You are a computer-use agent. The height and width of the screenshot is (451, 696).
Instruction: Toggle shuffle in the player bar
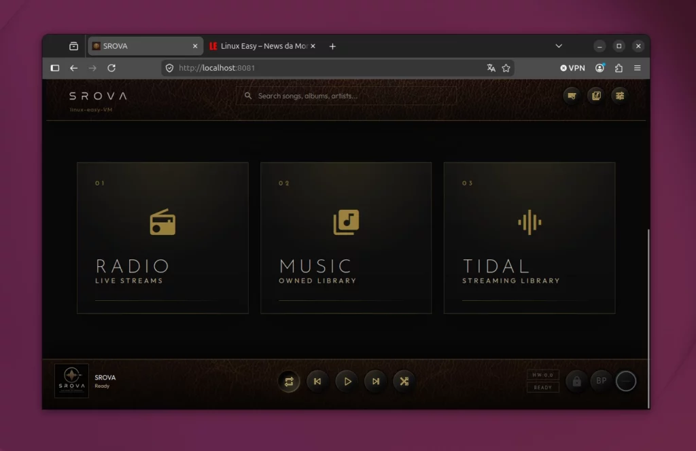coord(404,381)
